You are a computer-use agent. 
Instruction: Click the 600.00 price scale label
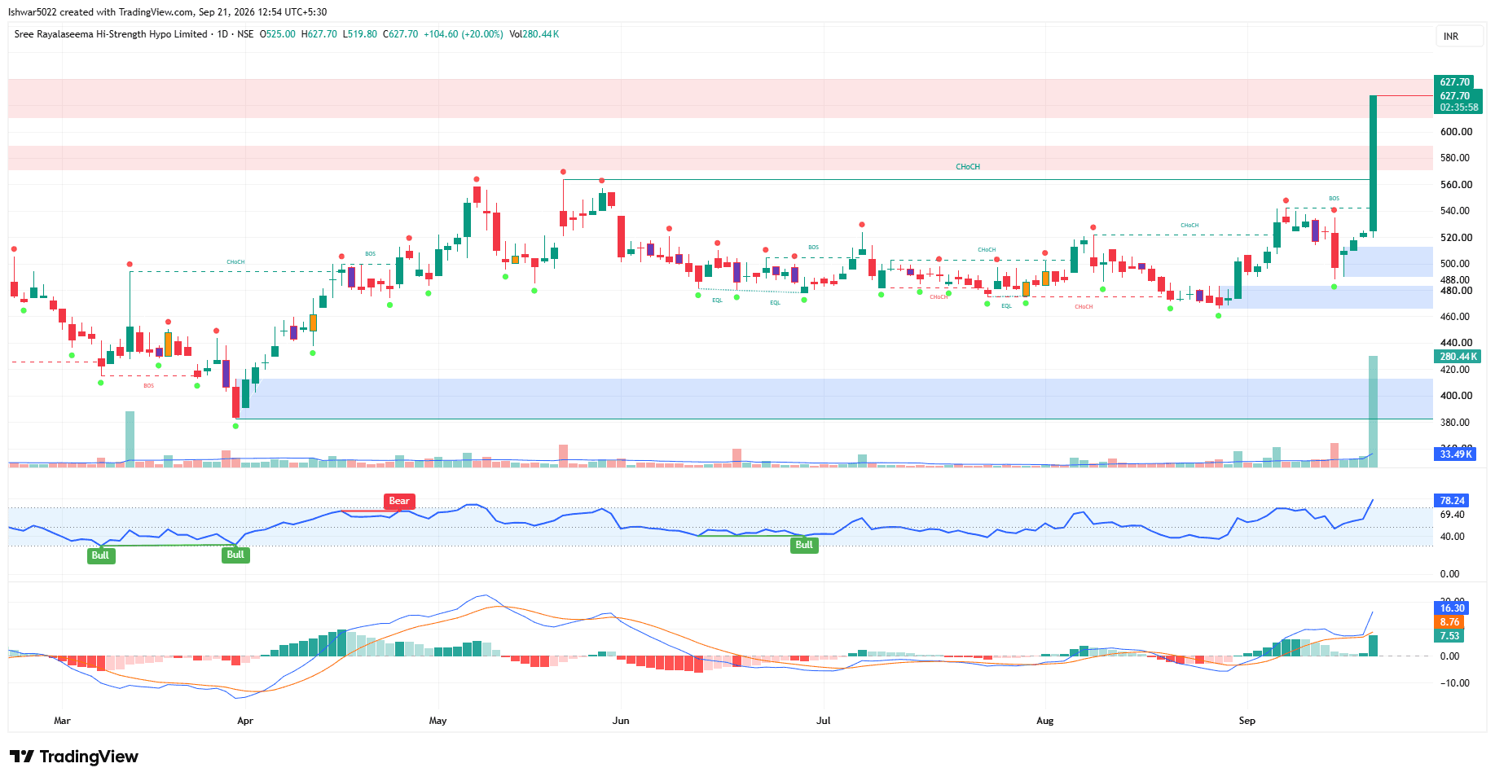1456,132
